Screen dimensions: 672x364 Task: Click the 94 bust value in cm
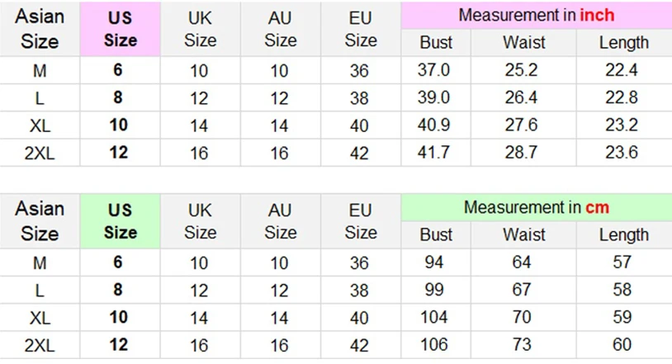tap(433, 262)
